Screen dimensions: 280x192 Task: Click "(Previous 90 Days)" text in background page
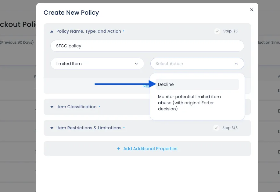17,42
